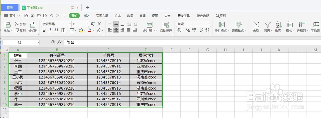Click the formula bar input showing 姓名
The image size is (321, 118).
tap(192, 42)
